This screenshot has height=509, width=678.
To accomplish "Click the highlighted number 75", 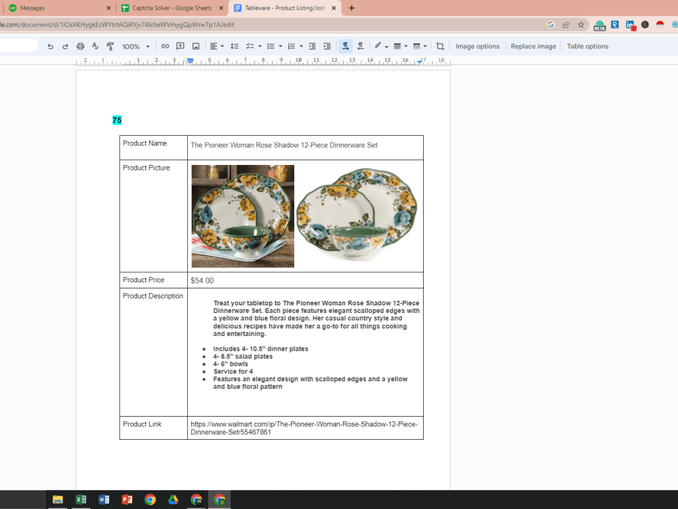I will (x=117, y=120).
